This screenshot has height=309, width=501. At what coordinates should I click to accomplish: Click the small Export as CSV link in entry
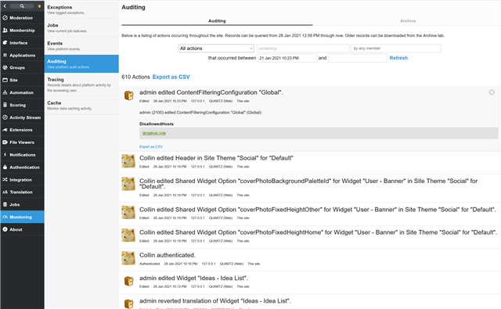pyautogui.click(x=151, y=147)
